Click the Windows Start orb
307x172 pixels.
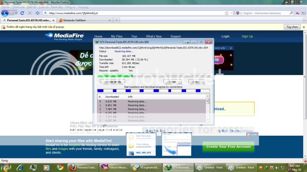(x=6, y=168)
